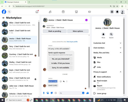
Task: Open Drew 2 bed 1 bath chat
Action: coord(19,79)
